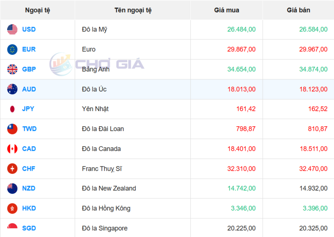Viewport: 334px width, 237px height.
Task: Click USD buy price 26.484,00
Action: click(x=241, y=29)
